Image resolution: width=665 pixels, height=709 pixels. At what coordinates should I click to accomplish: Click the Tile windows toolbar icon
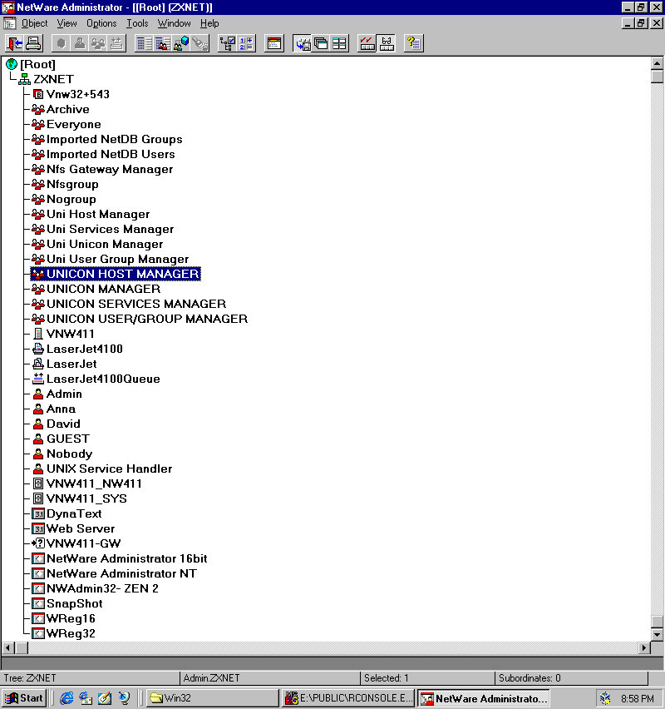[339, 43]
